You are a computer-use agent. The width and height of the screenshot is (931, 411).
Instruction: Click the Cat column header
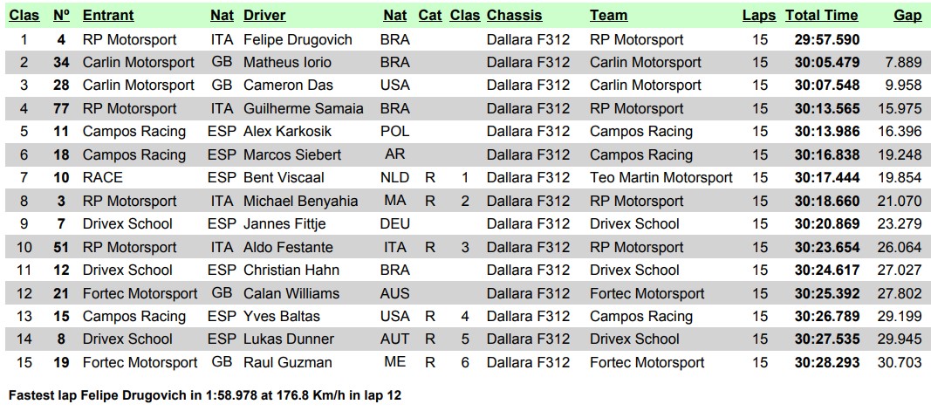pyautogui.click(x=430, y=16)
